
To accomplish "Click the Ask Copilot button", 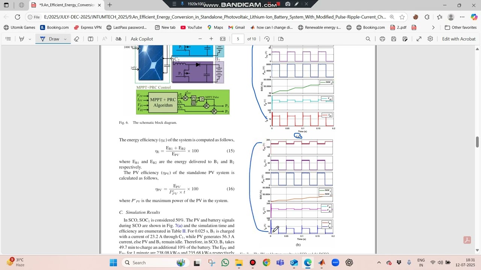I will (142, 39).
